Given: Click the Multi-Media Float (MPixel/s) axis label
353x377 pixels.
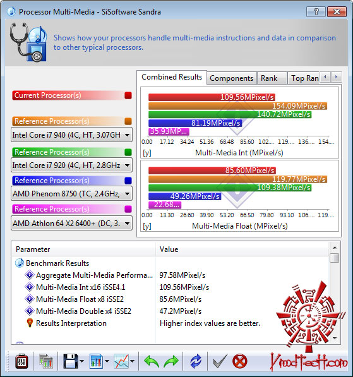Looking at the screenshot, I should click(240, 226).
